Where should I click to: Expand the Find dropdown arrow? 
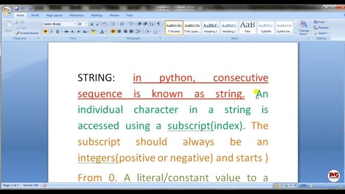point(326,22)
